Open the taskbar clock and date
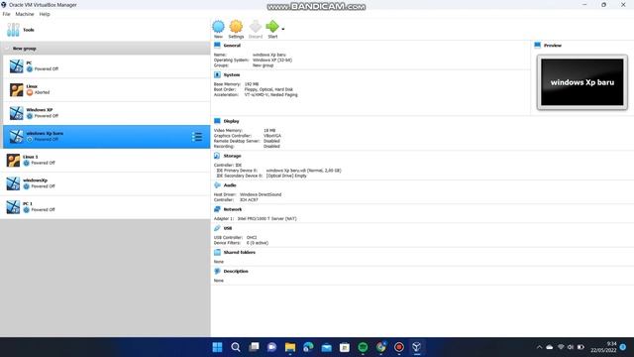634x357 pixels. [x=603, y=347]
